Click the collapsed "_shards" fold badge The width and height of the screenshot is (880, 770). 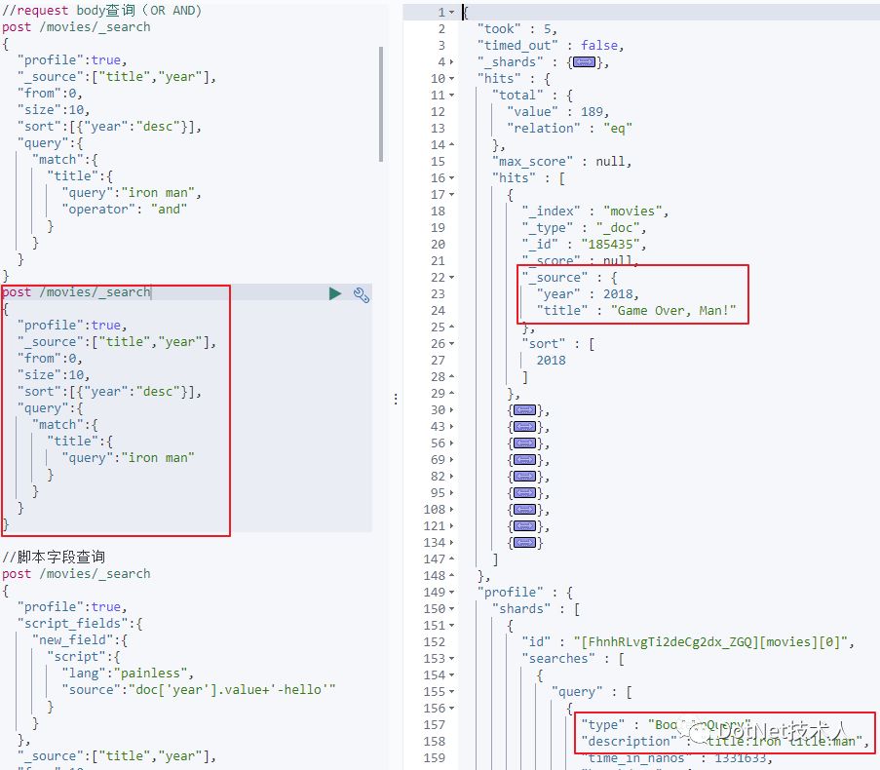pos(584,62)
